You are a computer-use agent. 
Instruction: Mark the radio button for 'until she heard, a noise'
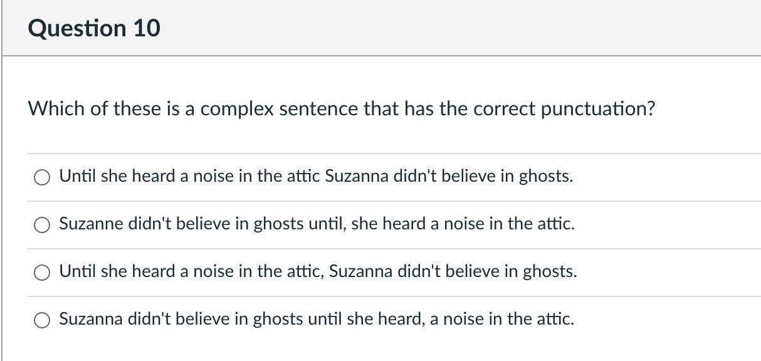[x=42, y=320]
